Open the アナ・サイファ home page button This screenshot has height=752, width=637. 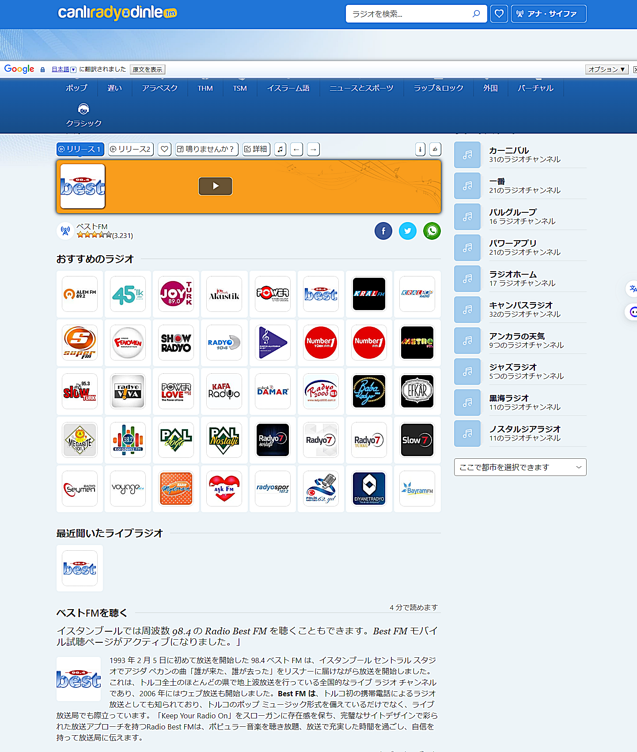(x=549, y=14)
